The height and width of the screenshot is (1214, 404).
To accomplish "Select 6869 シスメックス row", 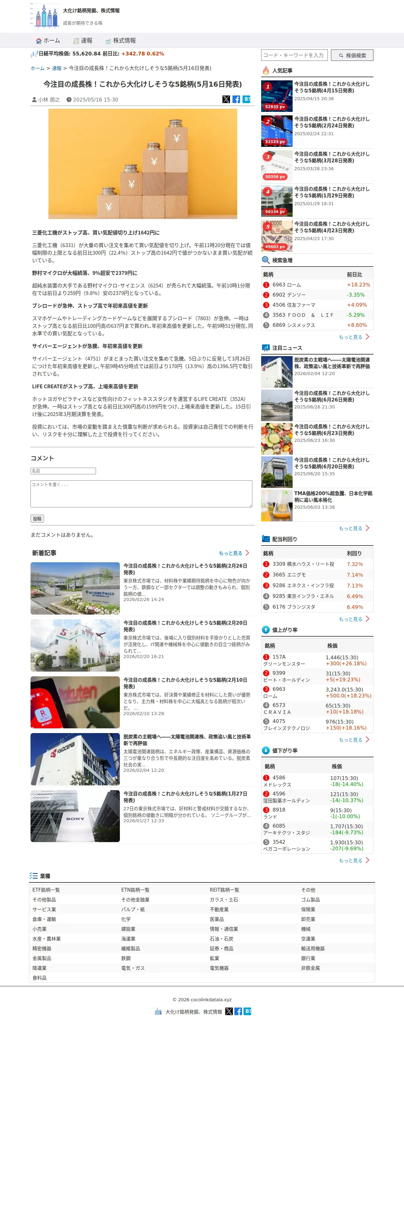I will [x=317, y=325].
